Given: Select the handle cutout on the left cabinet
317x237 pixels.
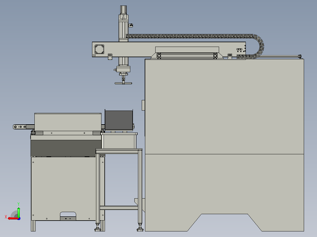Looking at the screenshot, I should [x=68, y=215].
